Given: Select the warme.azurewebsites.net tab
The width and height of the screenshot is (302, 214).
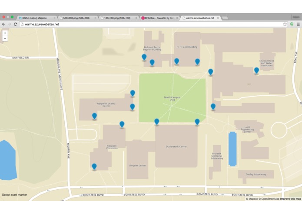Looking at the screenshot, I should coord(200,18).
